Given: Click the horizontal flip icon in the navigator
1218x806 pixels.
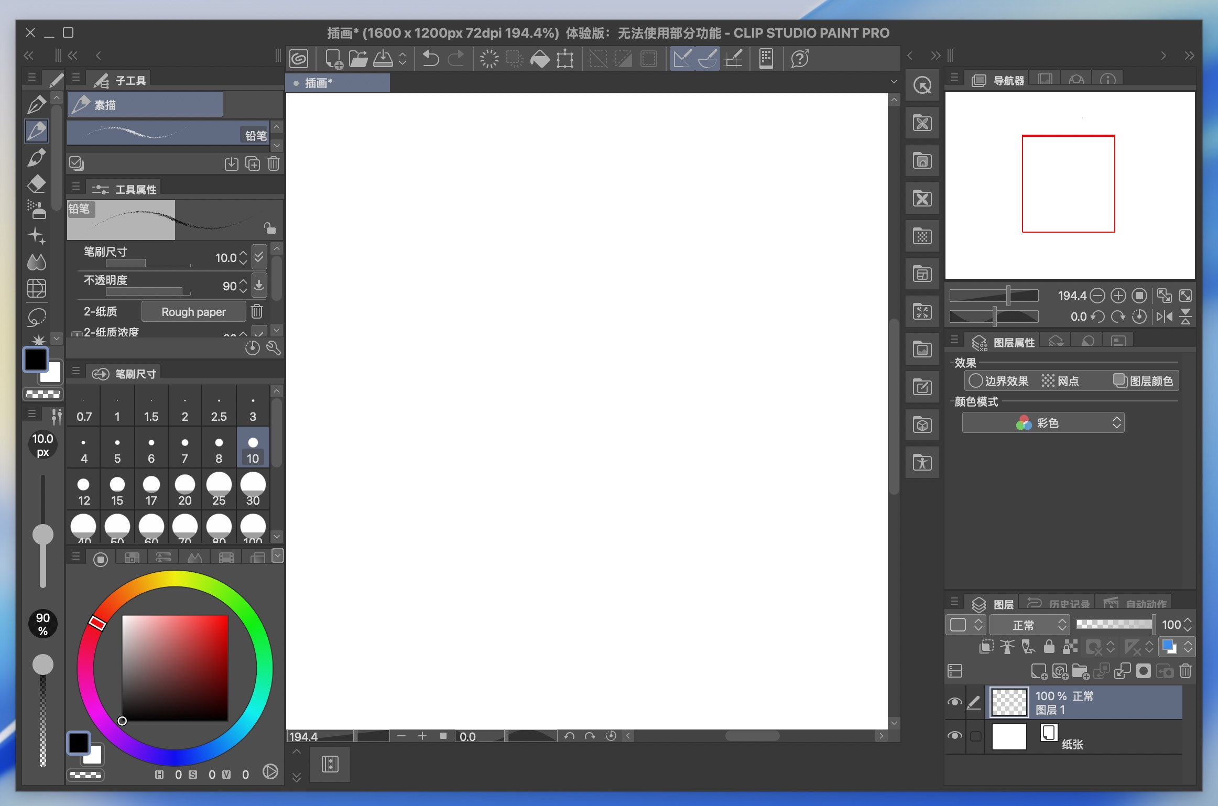Looking at the screenshot, I should (1165, 317).
